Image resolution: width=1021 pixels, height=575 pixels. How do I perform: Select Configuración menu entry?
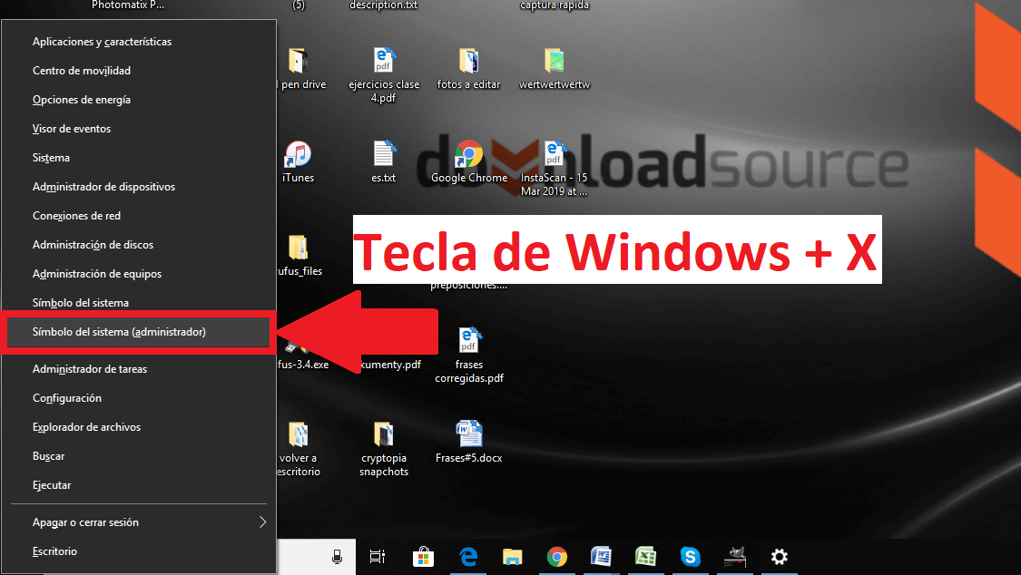pyautogui.click(x=139, y=398)
